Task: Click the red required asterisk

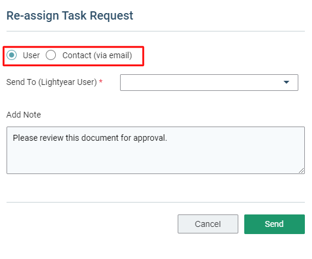Action: 100,81
